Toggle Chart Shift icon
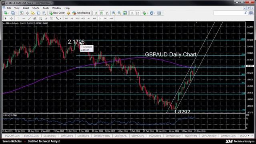The image size is (256, 144). (138, 13)
